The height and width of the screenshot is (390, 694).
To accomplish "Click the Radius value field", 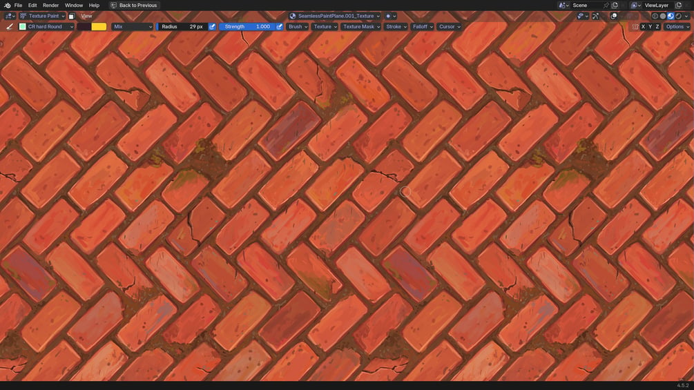I will [x=182, y=26].
